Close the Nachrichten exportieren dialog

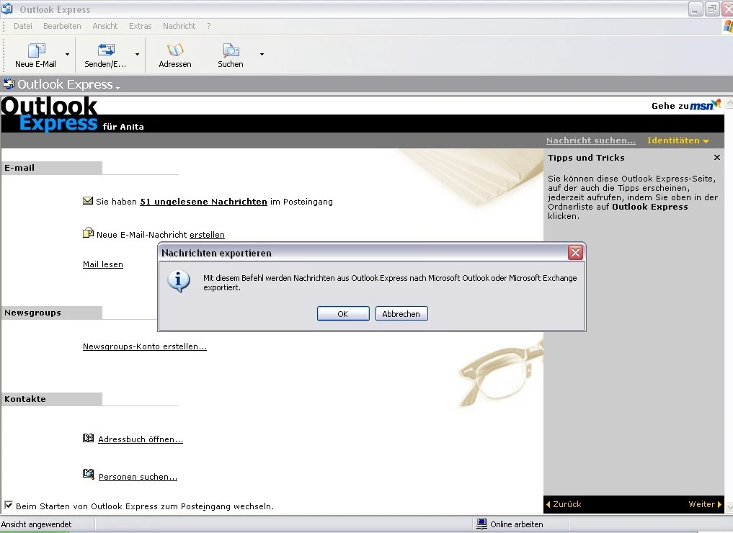(x=575, y=253)
